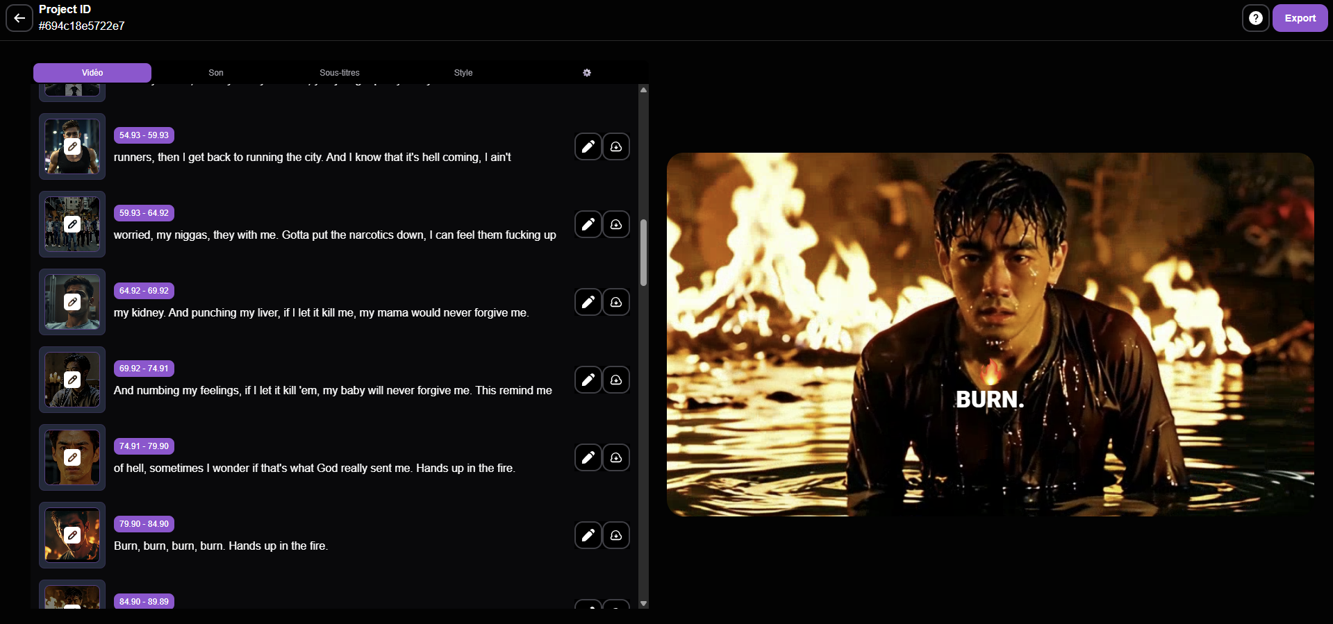Viewport: 1333px width, 624px height.
Task: Open the help question mark icon
Action: pyautogui.click(x=1255, y=18)
